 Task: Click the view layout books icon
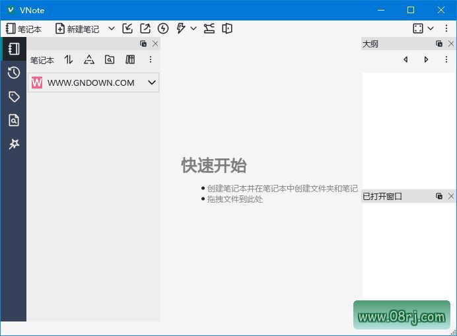point(130,59)
